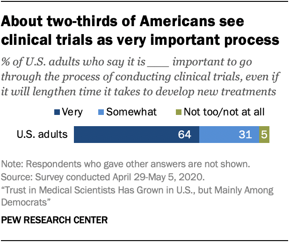The height and width of the screenshot is (242, 290).
Task: Select the olive green legend swatch
Action: point(178,112)
